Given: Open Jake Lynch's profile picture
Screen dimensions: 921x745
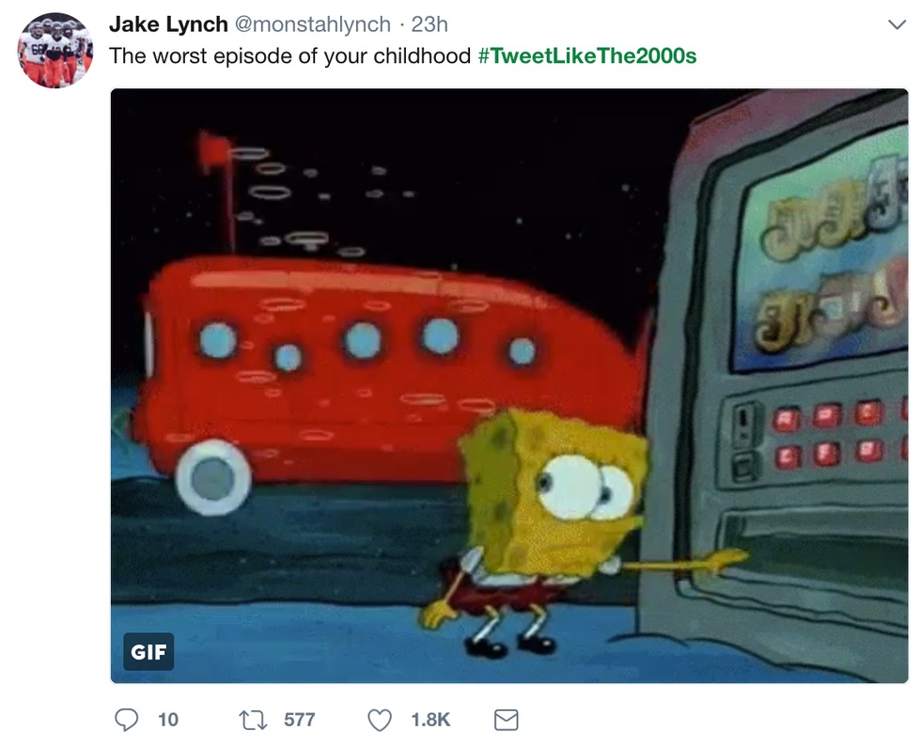Looking at the screenshot, I should (55, 51).
